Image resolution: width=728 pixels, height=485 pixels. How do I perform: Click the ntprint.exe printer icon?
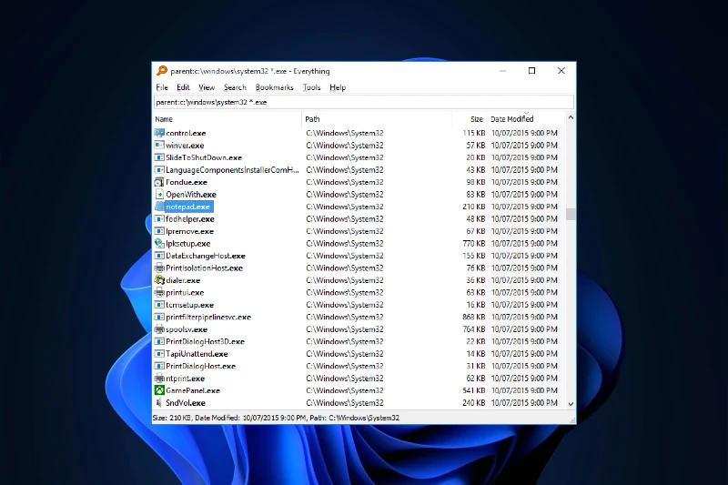(159, 379)
